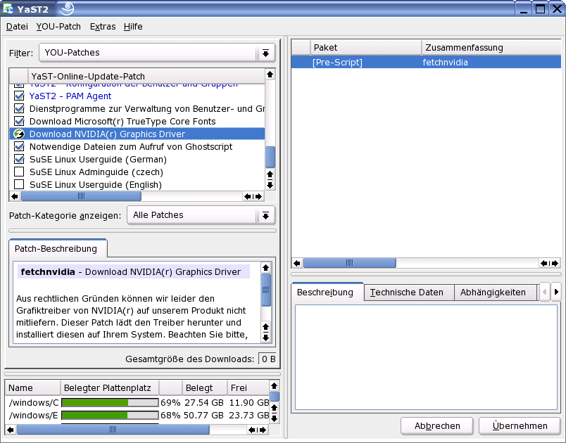
Task: Click the Belegter Plattenplatz column header
Action: coord(110,388)
